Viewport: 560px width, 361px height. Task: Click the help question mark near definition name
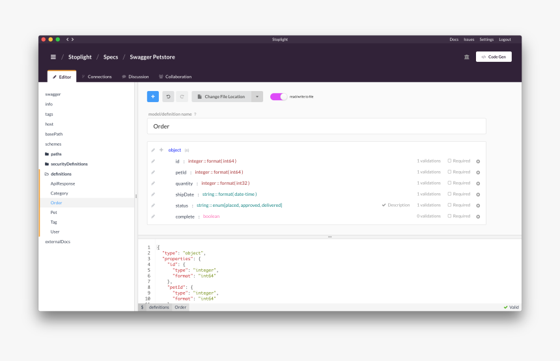point(195,114)
